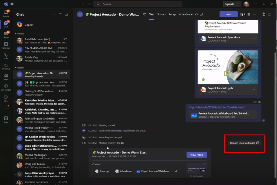Open the Medha-Todd weekly 1:1 chat
This screenshot has height=185, width=277.
tap(42, 129)
